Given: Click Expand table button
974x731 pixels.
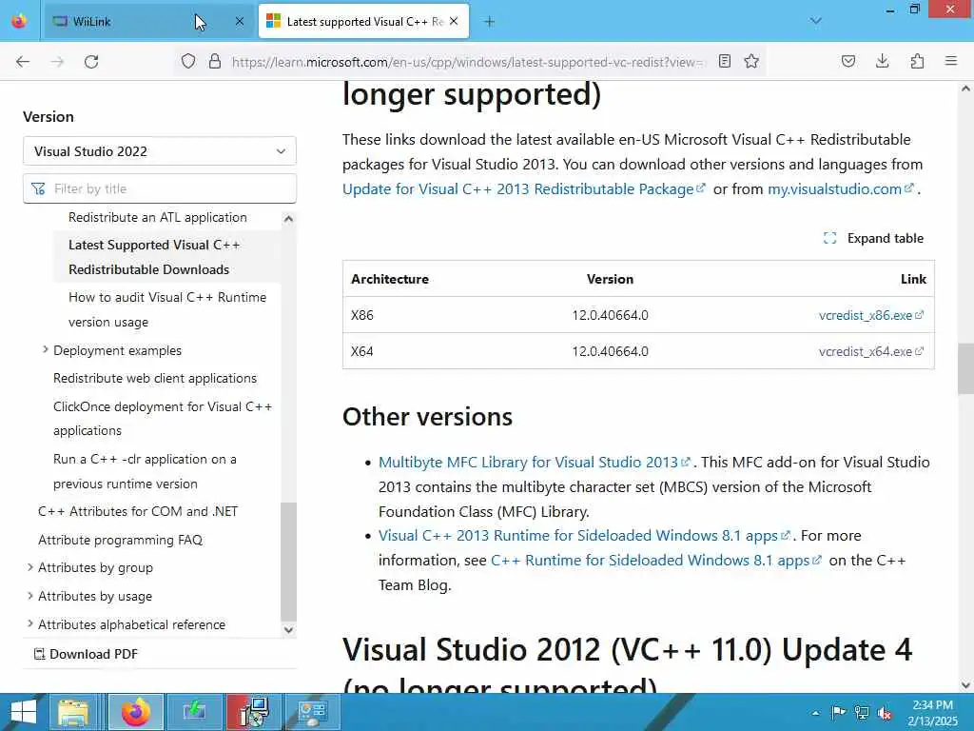Looking at the screenshot, I should [x=873, y=238].
